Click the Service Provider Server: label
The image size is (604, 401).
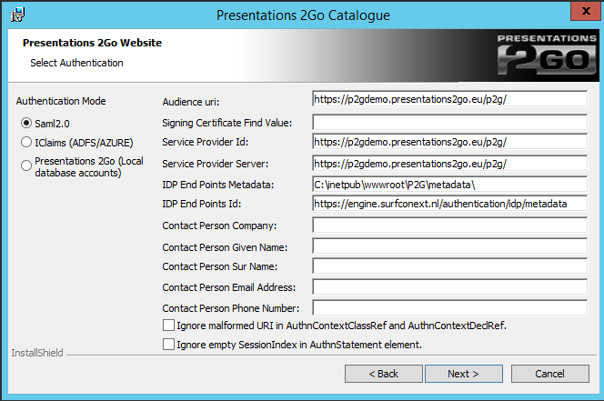(x=216, y=164)
